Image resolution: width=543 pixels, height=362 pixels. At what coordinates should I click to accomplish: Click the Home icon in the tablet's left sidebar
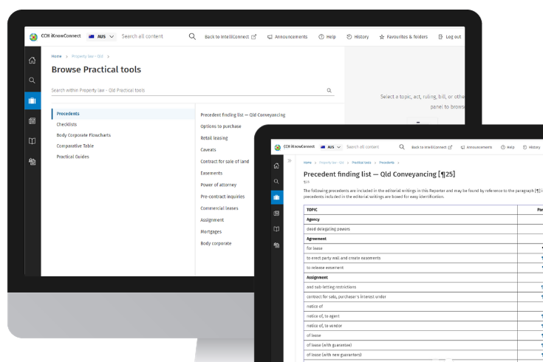pyautogui.click(x=277, y=165)
